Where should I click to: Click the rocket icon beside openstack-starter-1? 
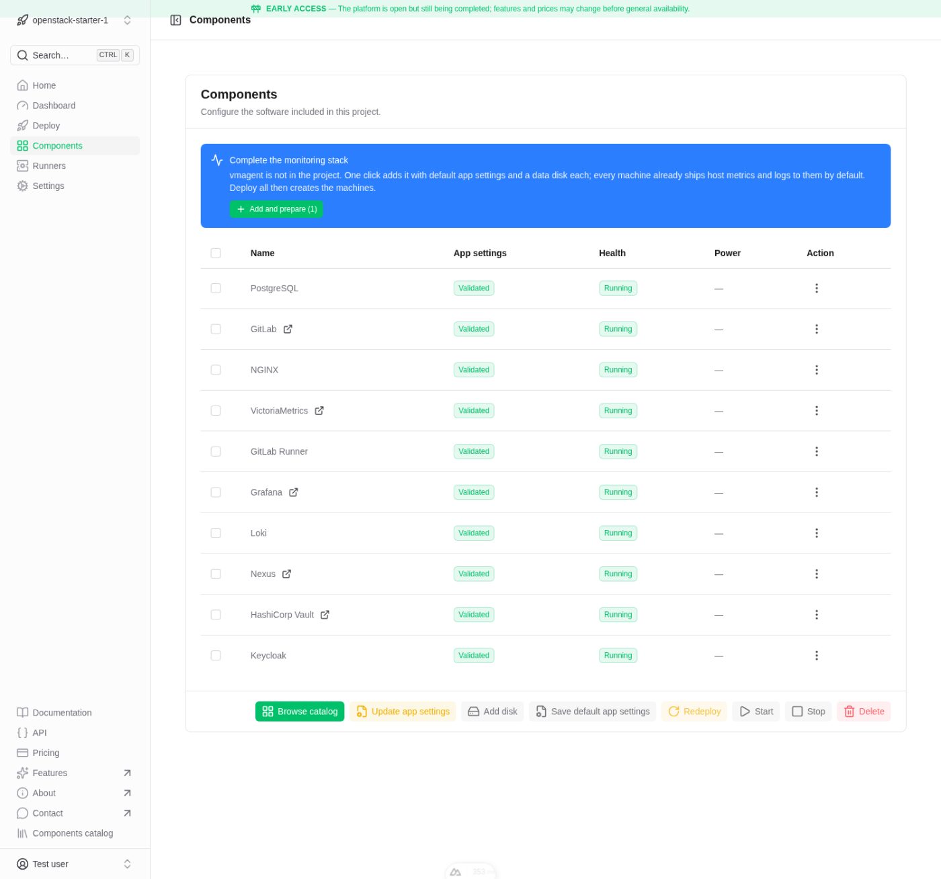tap(22, 20)
